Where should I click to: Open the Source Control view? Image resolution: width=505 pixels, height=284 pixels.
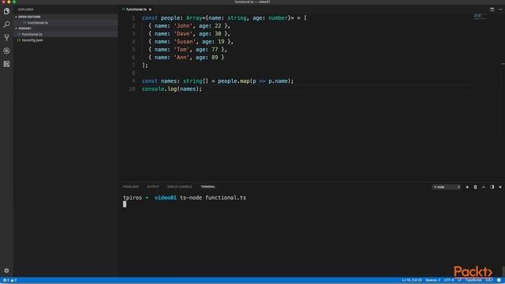(x=6, y=38)
